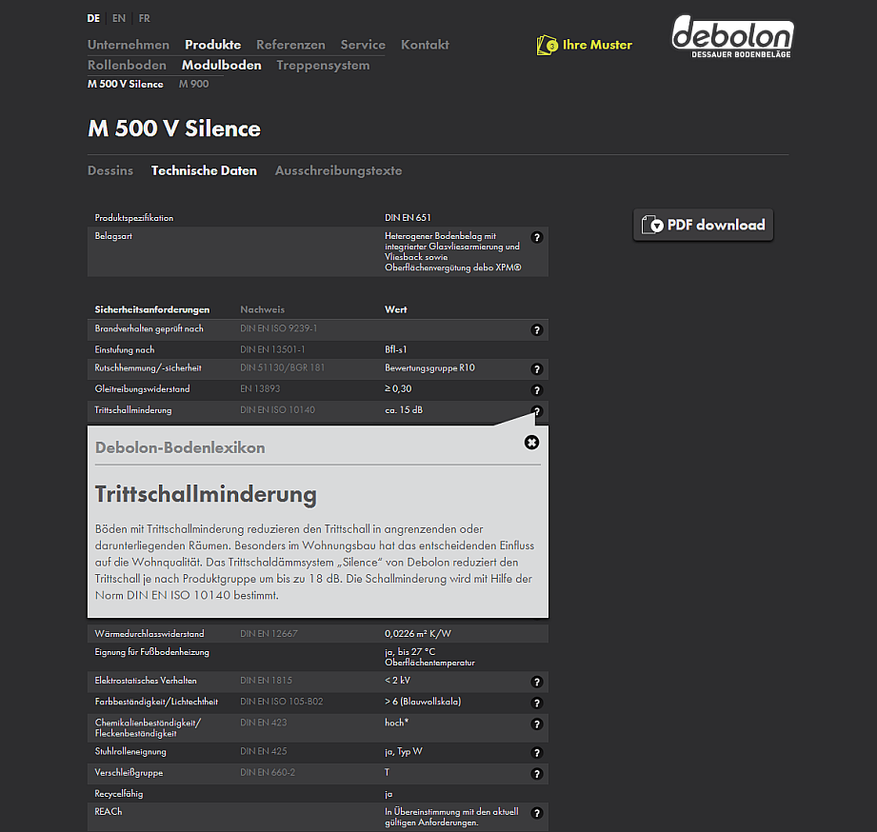Open the Produkte menu
Screen dimensions: 877x832
pos(213,45)
